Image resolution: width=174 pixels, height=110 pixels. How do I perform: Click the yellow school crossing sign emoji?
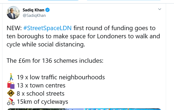point(11,94)
